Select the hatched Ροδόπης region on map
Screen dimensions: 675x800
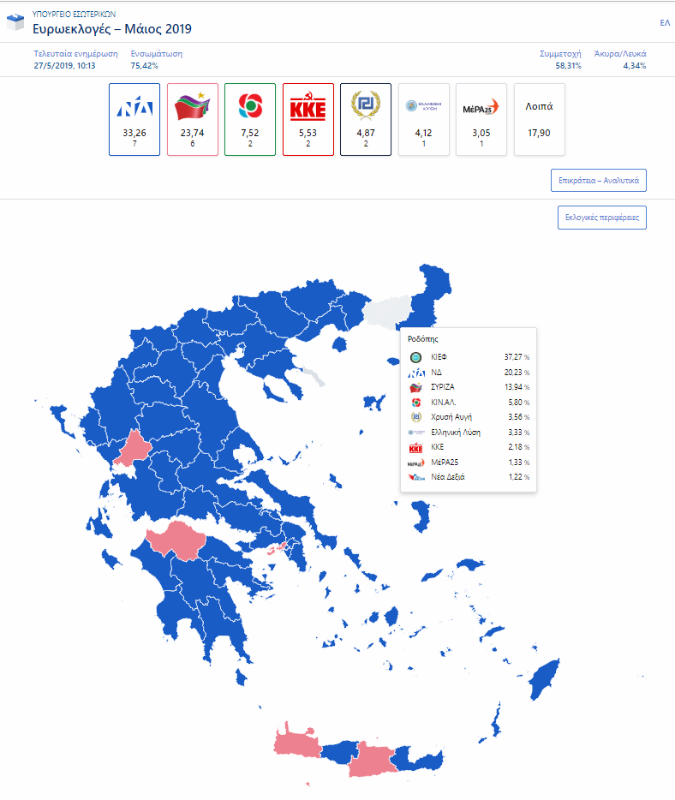(389, 311)
